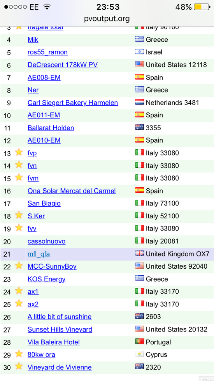This screenshot has height=381, width=214.
Task: Open the Sunset Hills Vineyard link
Action: click(x=60, y=330)
